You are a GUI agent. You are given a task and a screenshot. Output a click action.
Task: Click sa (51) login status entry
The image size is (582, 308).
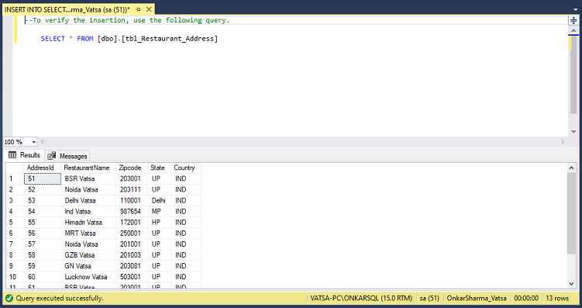click(x=429, y=298)
